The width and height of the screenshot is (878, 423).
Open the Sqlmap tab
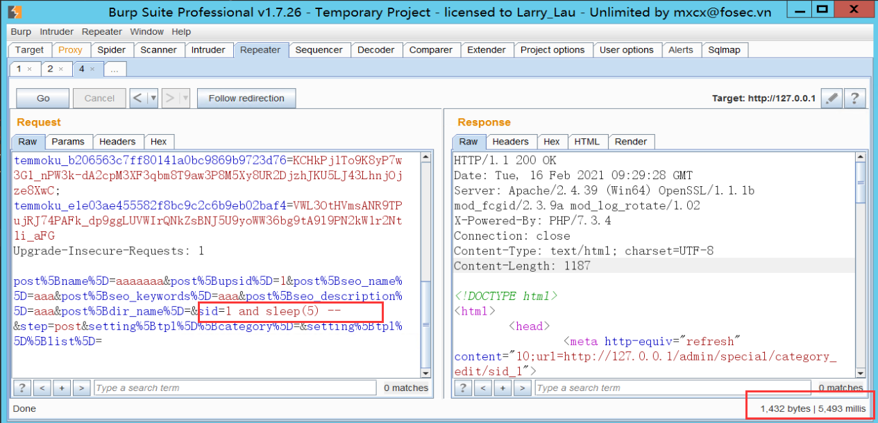coord(725,50)
